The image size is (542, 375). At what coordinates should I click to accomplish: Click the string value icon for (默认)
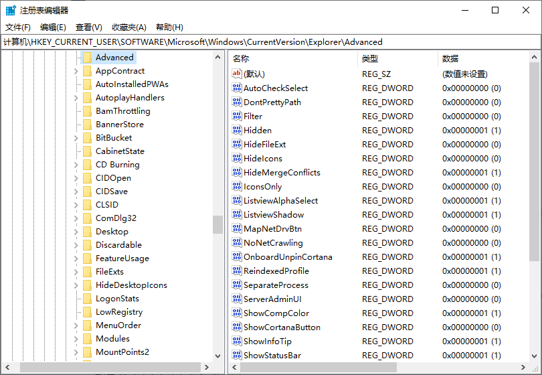pyautogui.click(x=236, y=74)
